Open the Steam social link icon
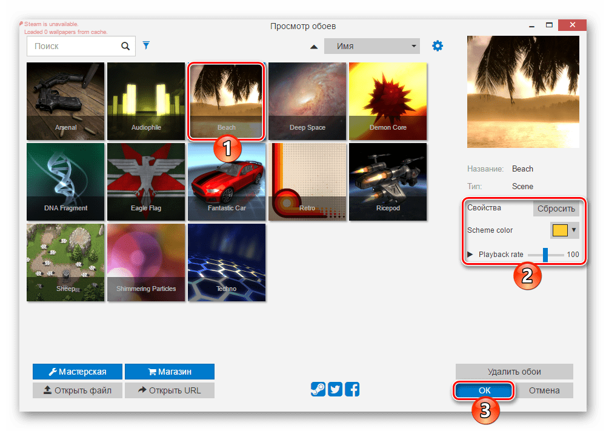Screen dimensions: 606x431 click(x=318, y=389)
